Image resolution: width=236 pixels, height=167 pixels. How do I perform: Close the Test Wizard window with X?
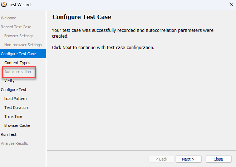[231, 4]
